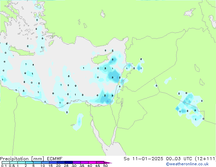Select the pink 45–50 mm legend swatch

pyautogui.click(x=100, y=163)
